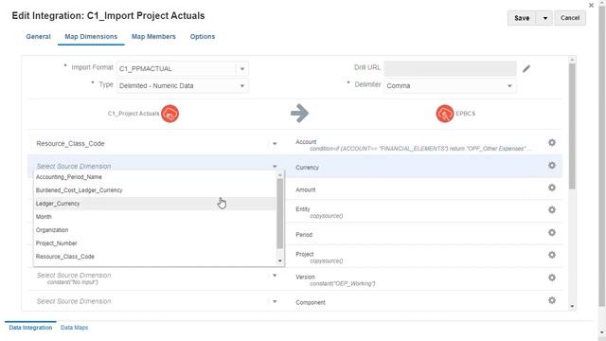Viewport: 606px width, 341px height.
Task: Pick Organization from the source list
Action: tap(154, 230)
